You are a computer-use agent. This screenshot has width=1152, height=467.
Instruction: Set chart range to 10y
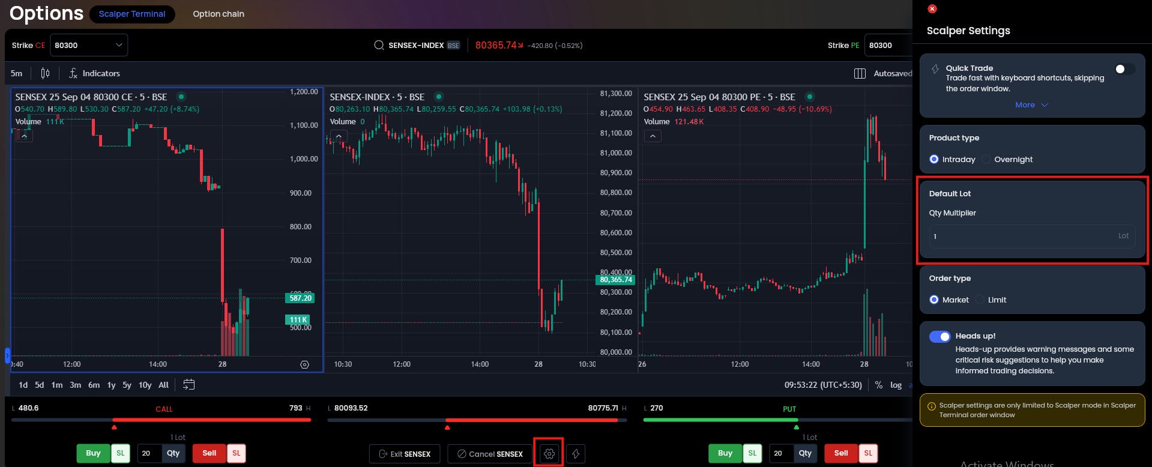[145, 385]
